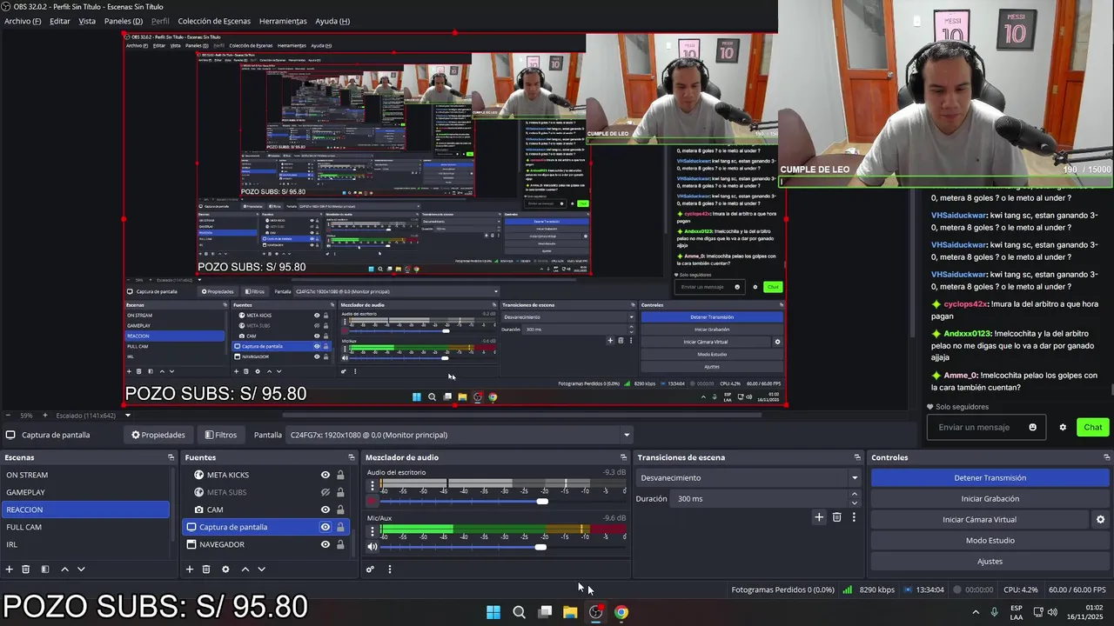Open emoji picker in chat message box
The height and width of the screenshot is (626, 1114).
tap(1033, 427)
